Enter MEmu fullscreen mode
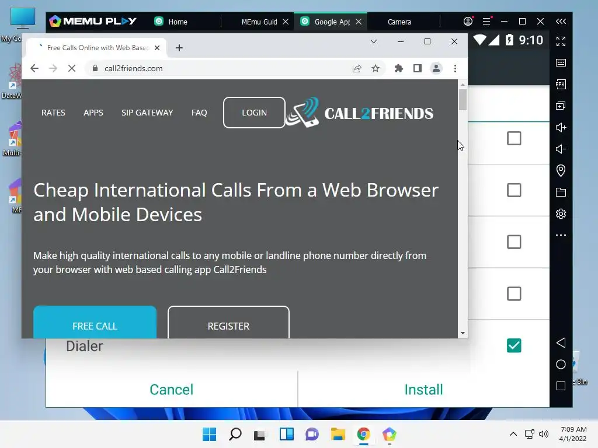Viewport: 598px width, 448px height. [561, 41]
